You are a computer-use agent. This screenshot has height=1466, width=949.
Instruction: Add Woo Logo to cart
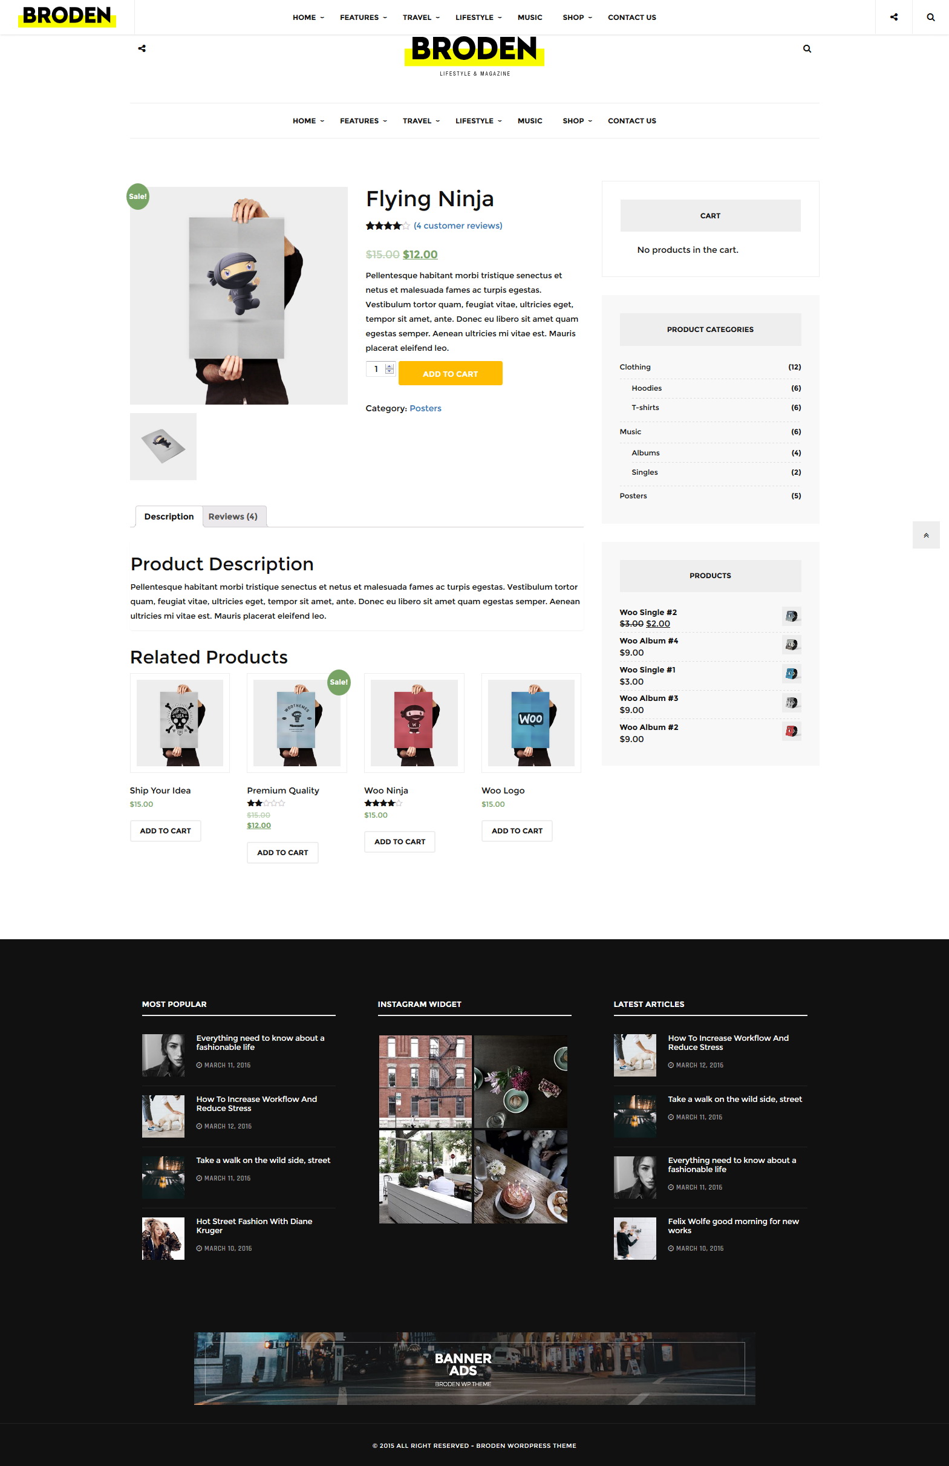click(517, 831)
